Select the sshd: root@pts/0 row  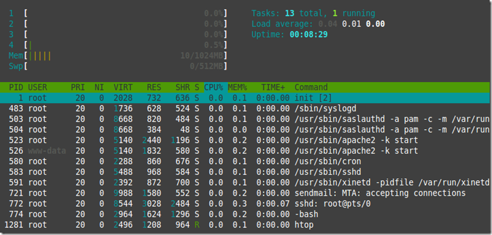coord(245,204)
